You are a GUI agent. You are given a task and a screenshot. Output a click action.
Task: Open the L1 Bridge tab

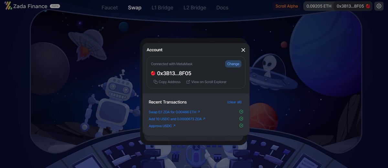[x=162, y=7]
